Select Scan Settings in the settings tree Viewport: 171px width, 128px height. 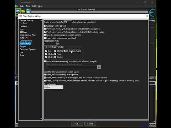click(25, 44)
